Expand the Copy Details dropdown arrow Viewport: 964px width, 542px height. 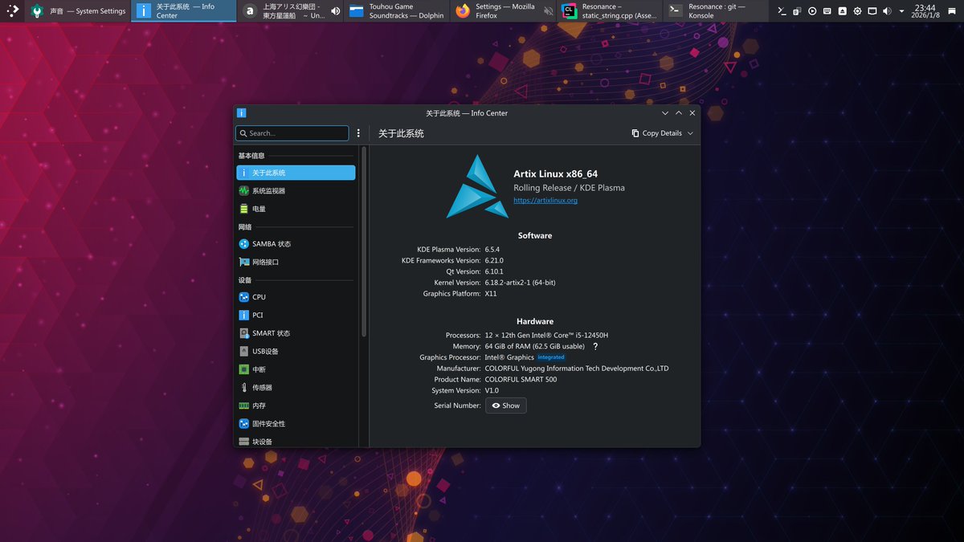coord(690,133)
